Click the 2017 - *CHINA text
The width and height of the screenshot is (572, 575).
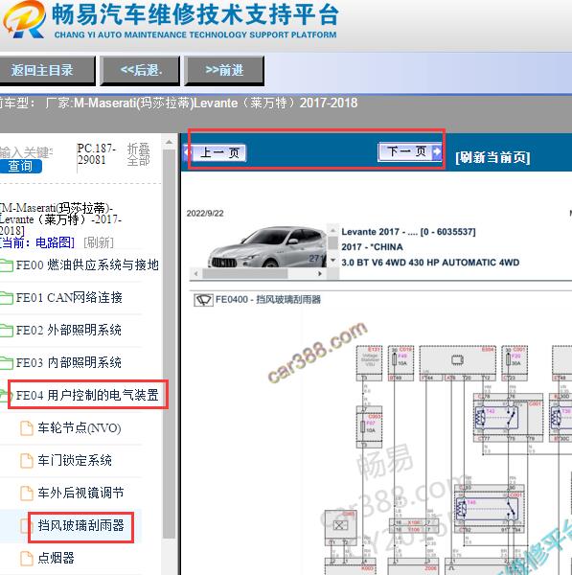click(372, 247)
